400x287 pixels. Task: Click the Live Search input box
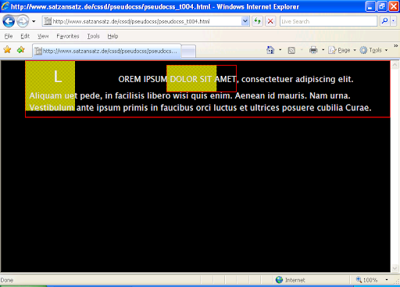click(x=328, y=21)
